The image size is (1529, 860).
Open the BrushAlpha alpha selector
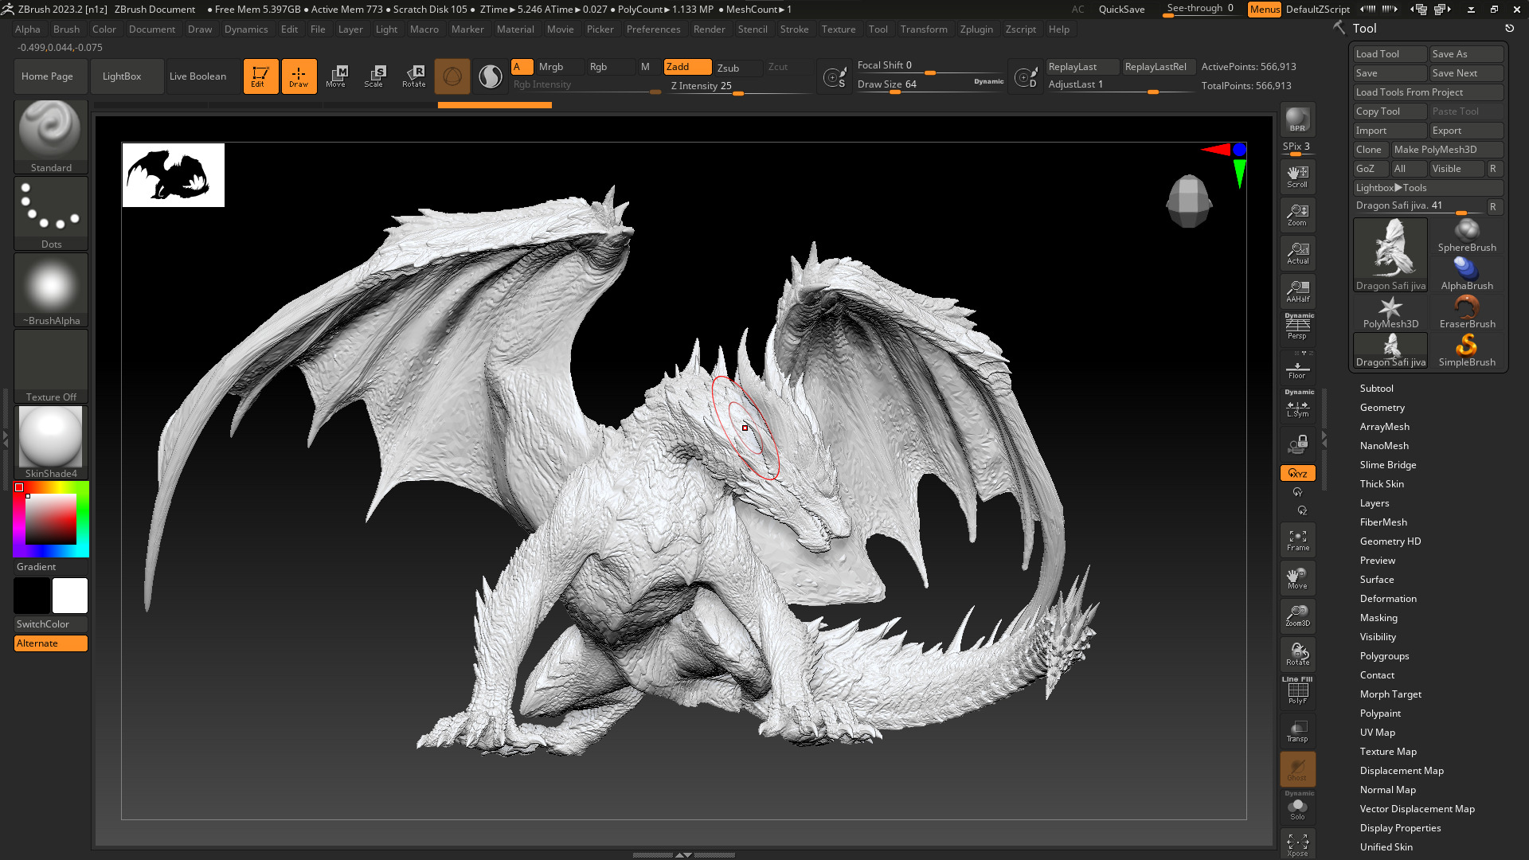[51, 289]
